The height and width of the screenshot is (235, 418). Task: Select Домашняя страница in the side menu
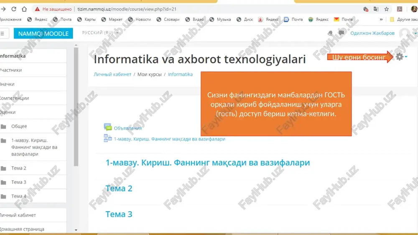pos(33,229)
